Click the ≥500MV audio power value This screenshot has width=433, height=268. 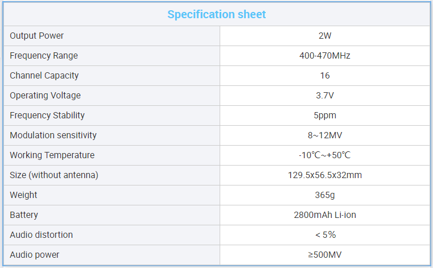click(x=325, y=255)
